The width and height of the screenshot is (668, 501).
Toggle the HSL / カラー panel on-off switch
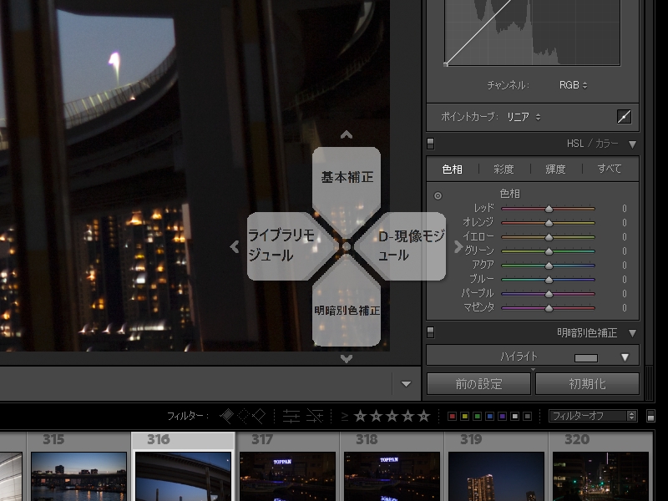click(x=431, y=144)
